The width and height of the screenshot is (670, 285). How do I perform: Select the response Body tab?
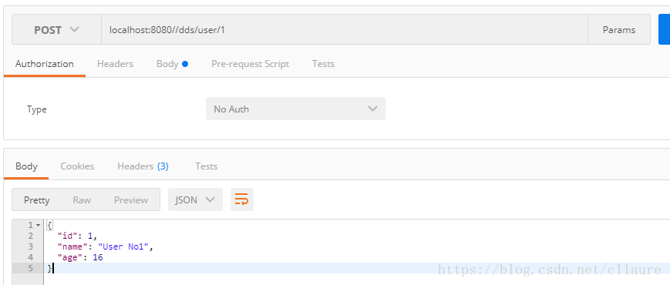[x=26, y=166]
